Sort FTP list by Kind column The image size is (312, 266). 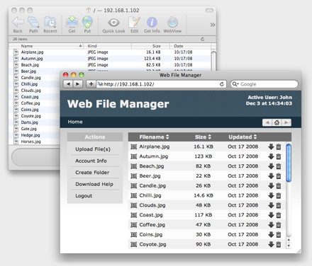point(108,46)
